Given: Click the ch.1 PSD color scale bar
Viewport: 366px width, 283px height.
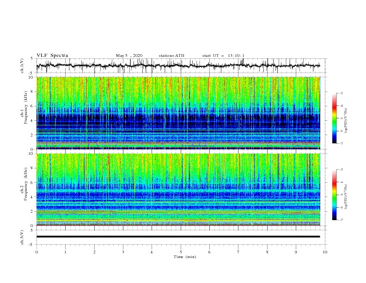Looking at the screenshot, I should click(x=334, y=118).
